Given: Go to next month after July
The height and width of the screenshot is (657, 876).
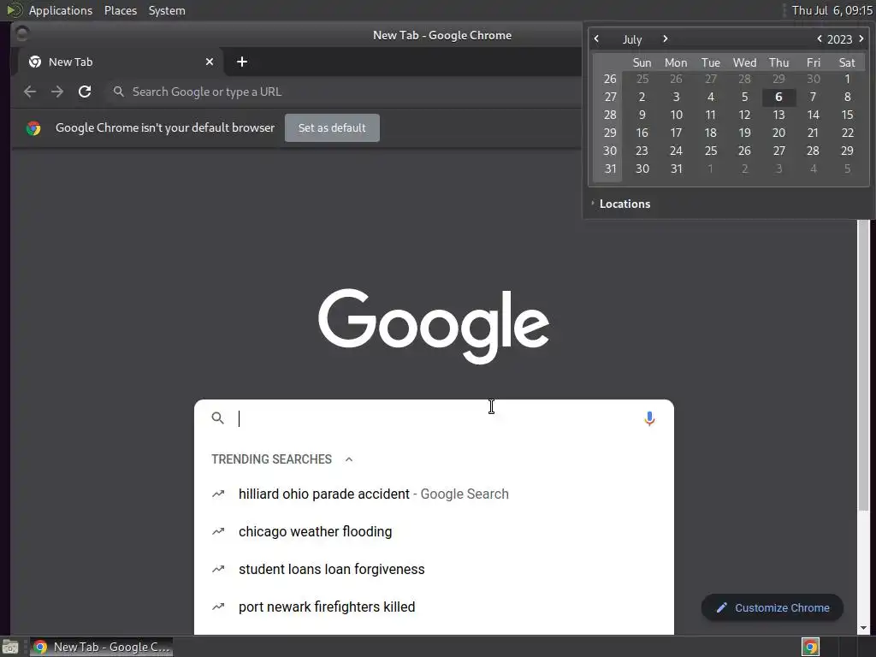Looking at the screenshot, I should point(665,38).
